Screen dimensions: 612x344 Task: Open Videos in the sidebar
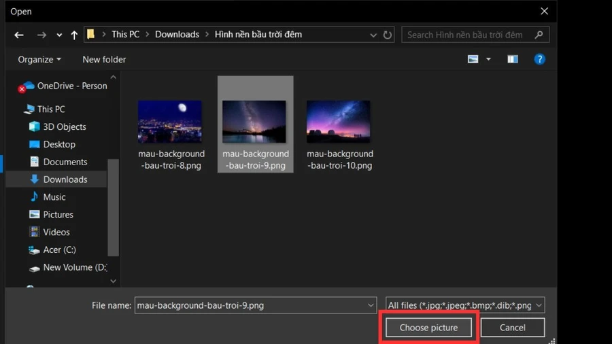(x=56, y=232)
